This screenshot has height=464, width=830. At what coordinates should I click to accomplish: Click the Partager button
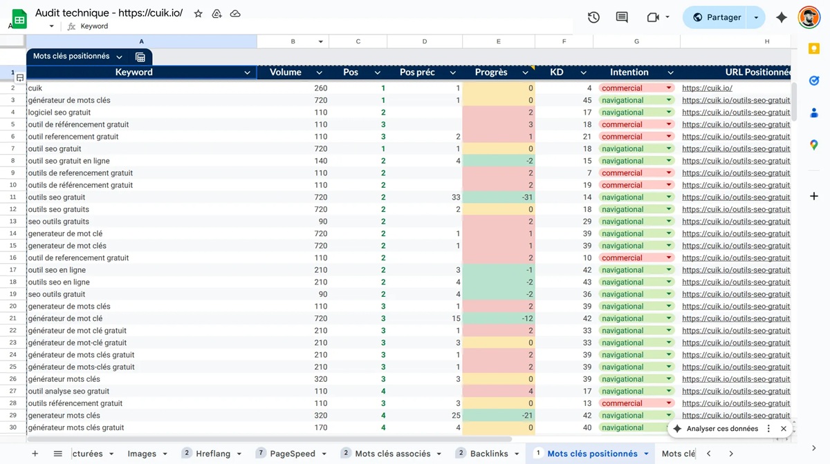(716, 17)
